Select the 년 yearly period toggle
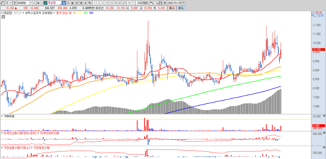 (77, 3)
